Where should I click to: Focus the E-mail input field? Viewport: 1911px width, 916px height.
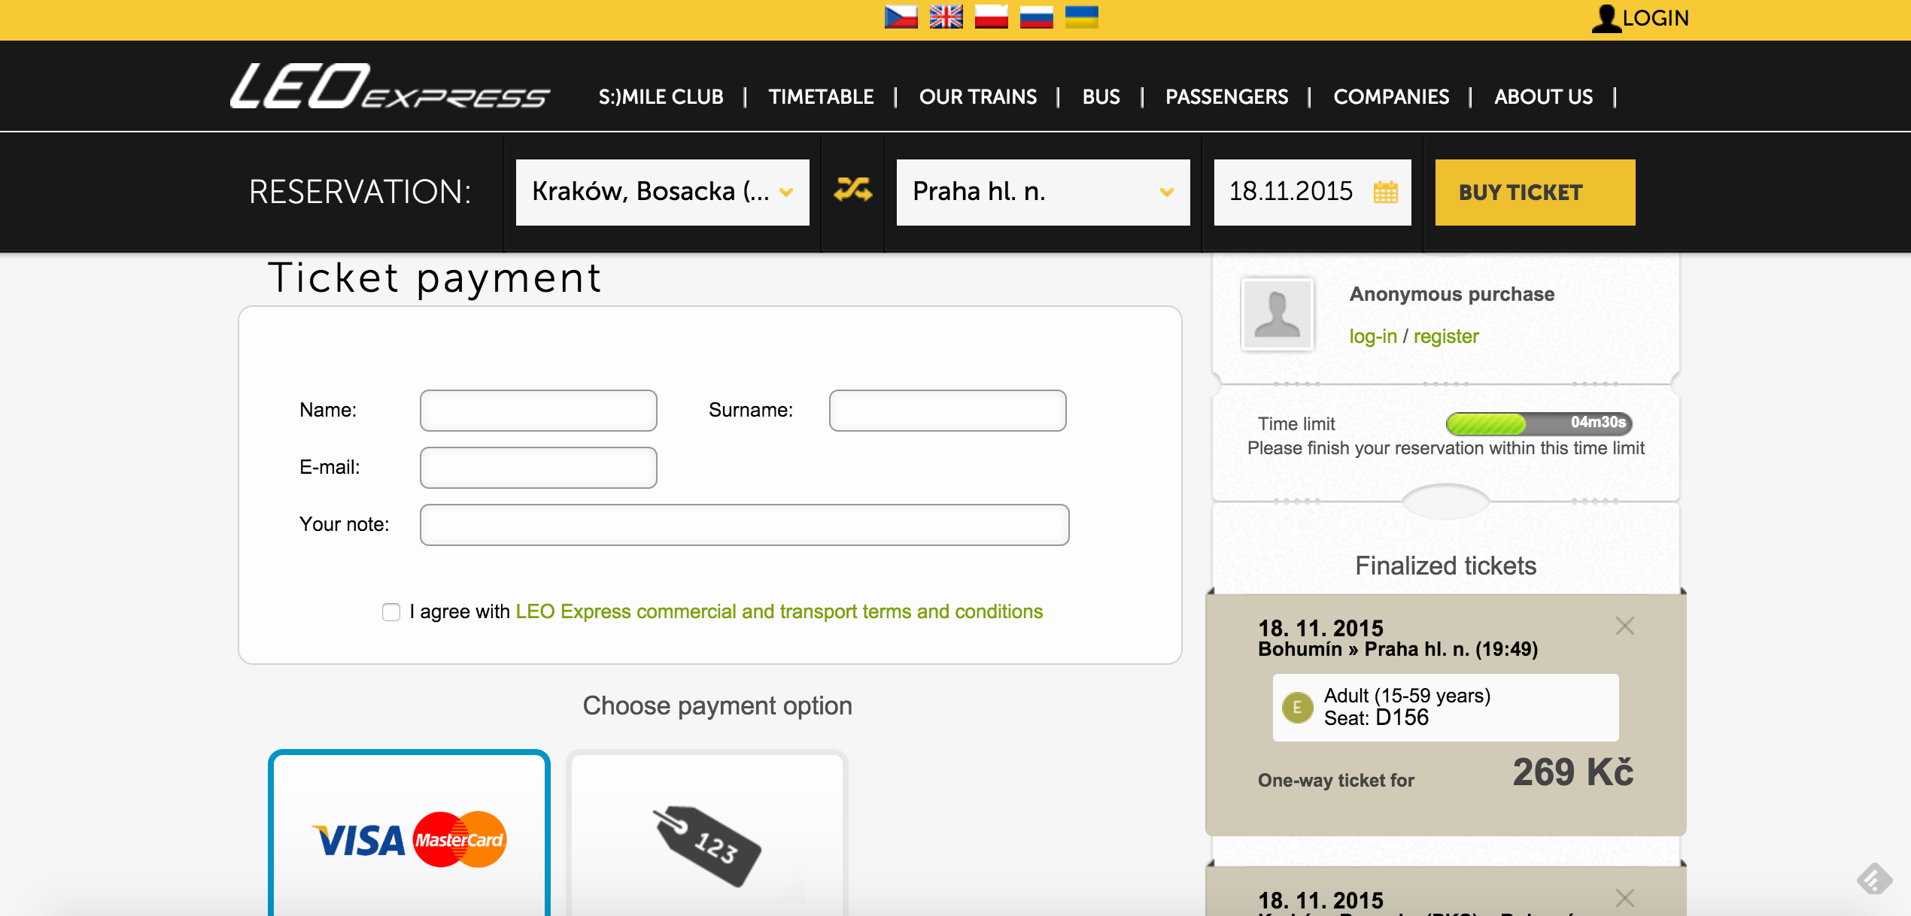click(x=538, y=468)
